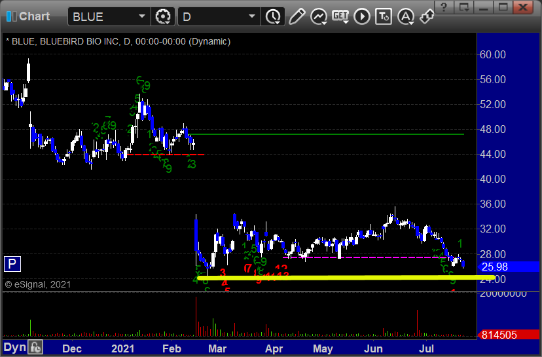Screen dimensions: 542x357
Task: Open the circled A alerts icon menu
Action: [x=406, y=16]
